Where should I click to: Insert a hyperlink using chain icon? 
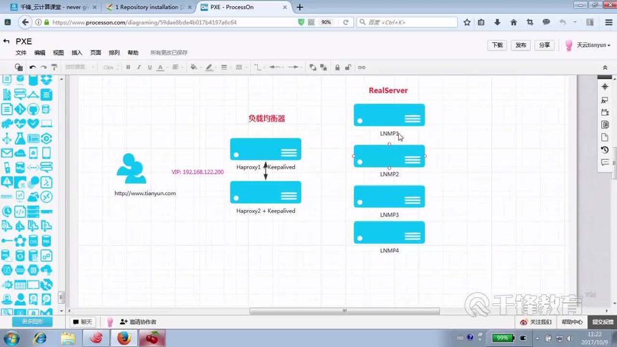tap(362, 67)
